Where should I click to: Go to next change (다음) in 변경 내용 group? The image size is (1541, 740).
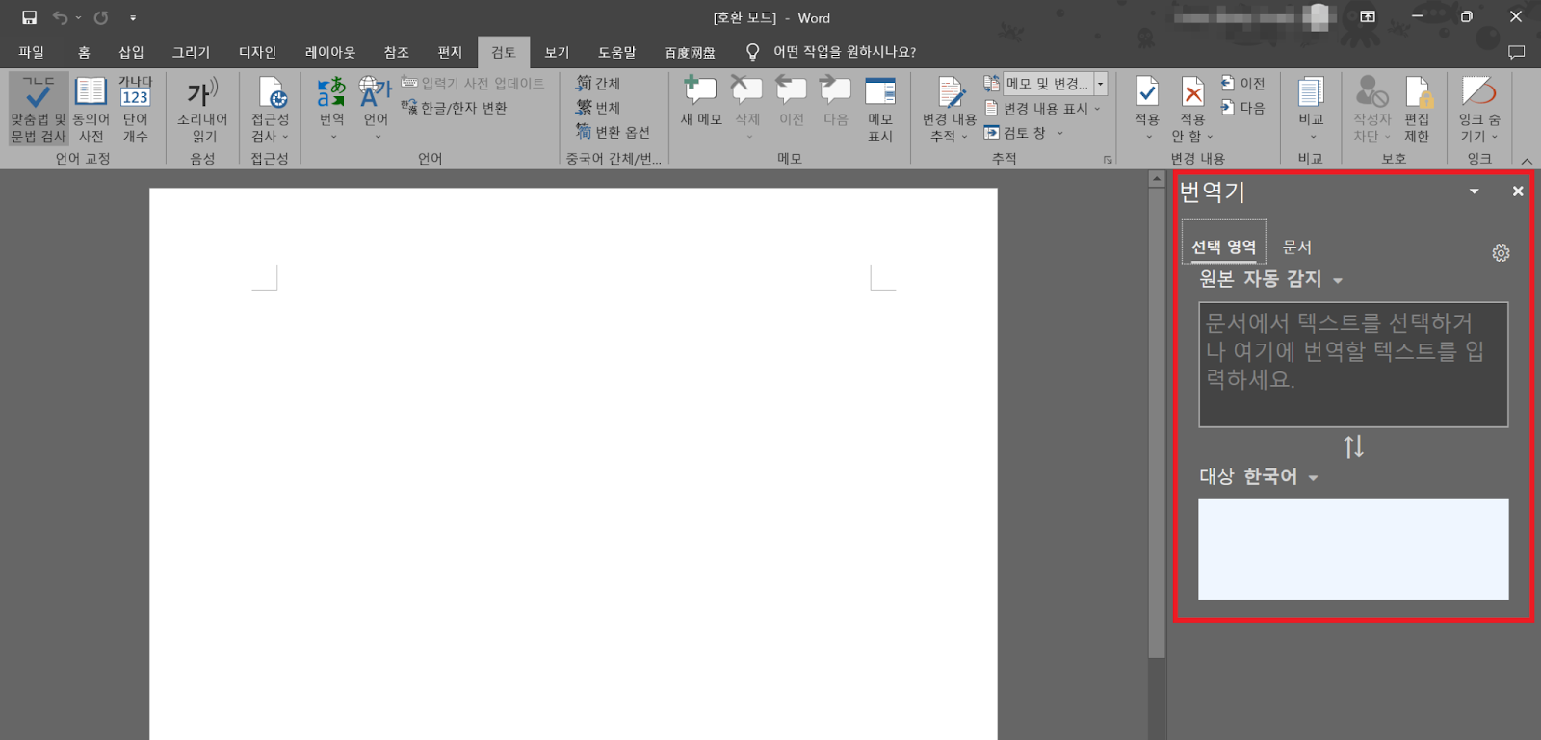tap(1242, 108)
